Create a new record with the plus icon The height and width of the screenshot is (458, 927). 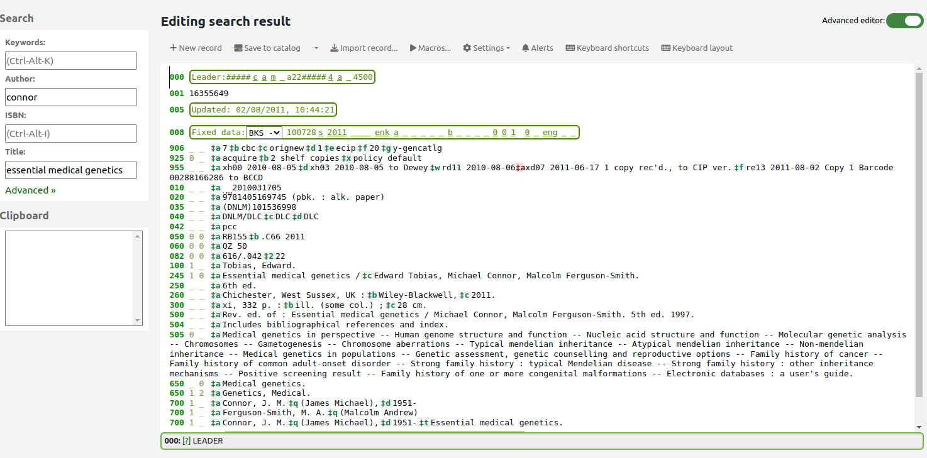tap(172, 48)
